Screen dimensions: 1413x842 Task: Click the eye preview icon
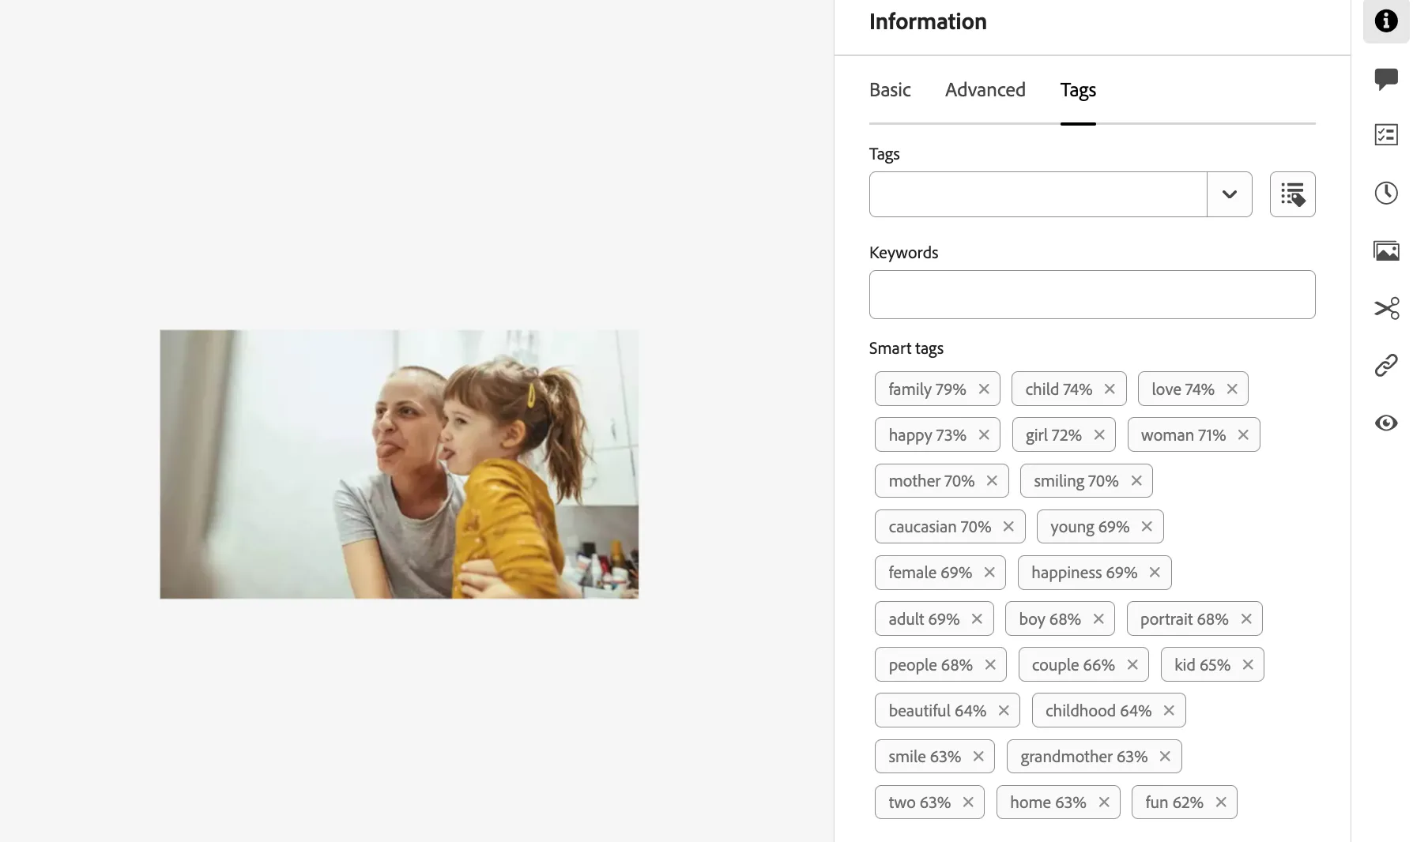(x=1386, y=423)
